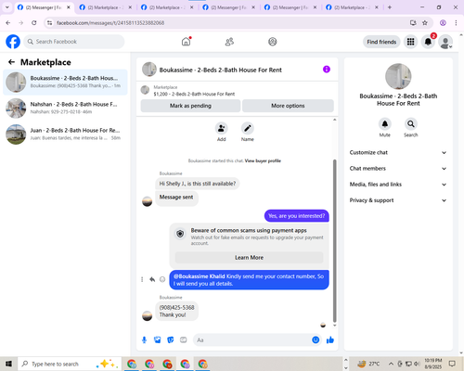
Task: Switch to the second Marketplace browser tab
Action: [104, 7]
